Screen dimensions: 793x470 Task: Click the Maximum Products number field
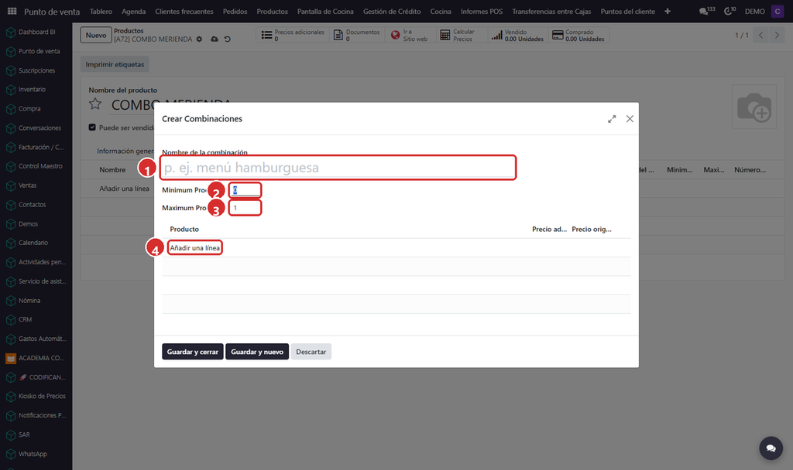[x=245, y=208]
